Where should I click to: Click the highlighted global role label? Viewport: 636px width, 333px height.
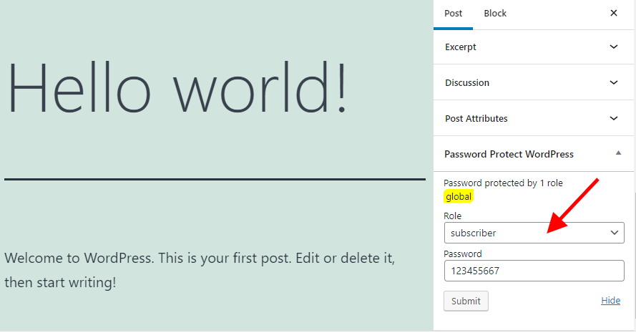pos(459,196)
